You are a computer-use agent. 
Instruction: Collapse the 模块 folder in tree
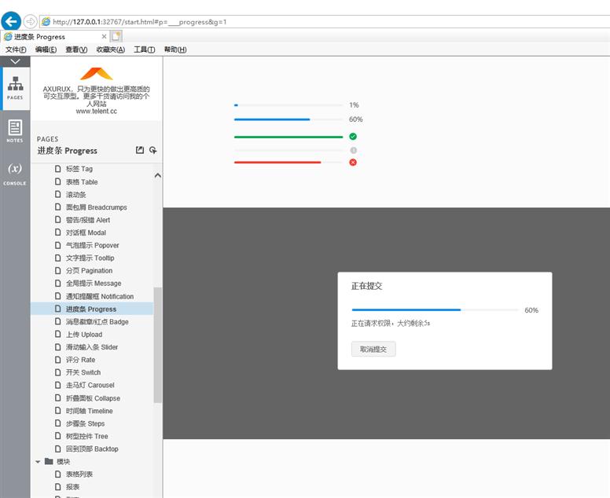[x=38, y=462]
